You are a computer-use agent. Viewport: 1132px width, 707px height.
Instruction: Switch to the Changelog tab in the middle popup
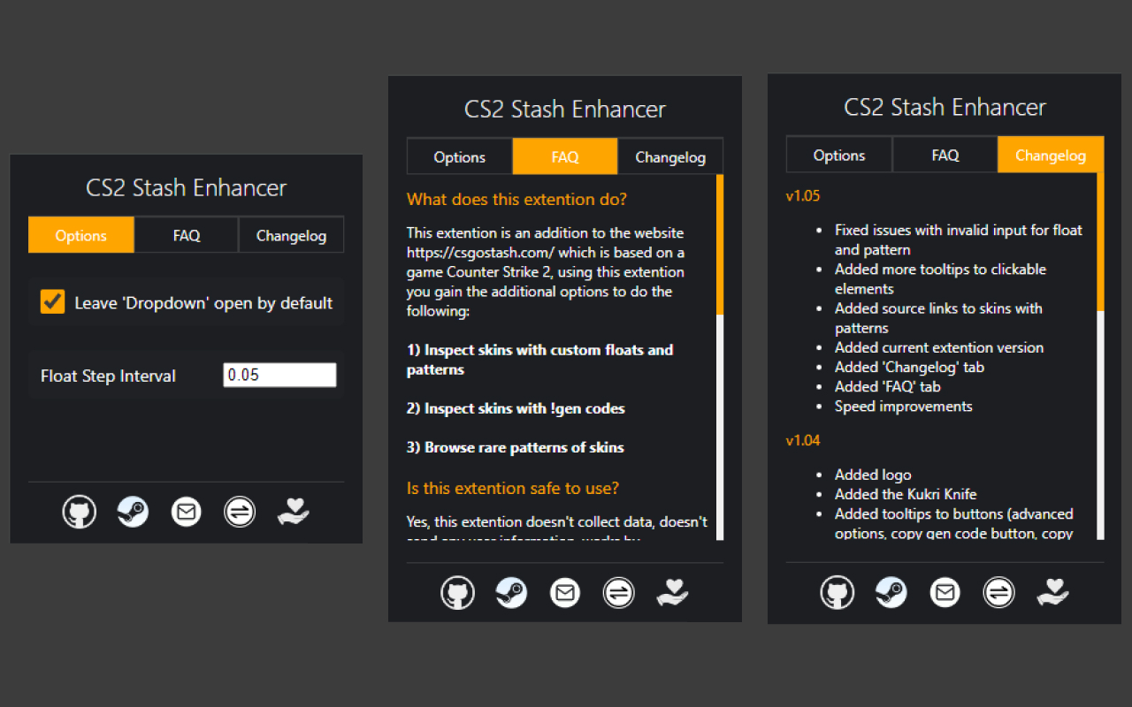coord(670,156)
